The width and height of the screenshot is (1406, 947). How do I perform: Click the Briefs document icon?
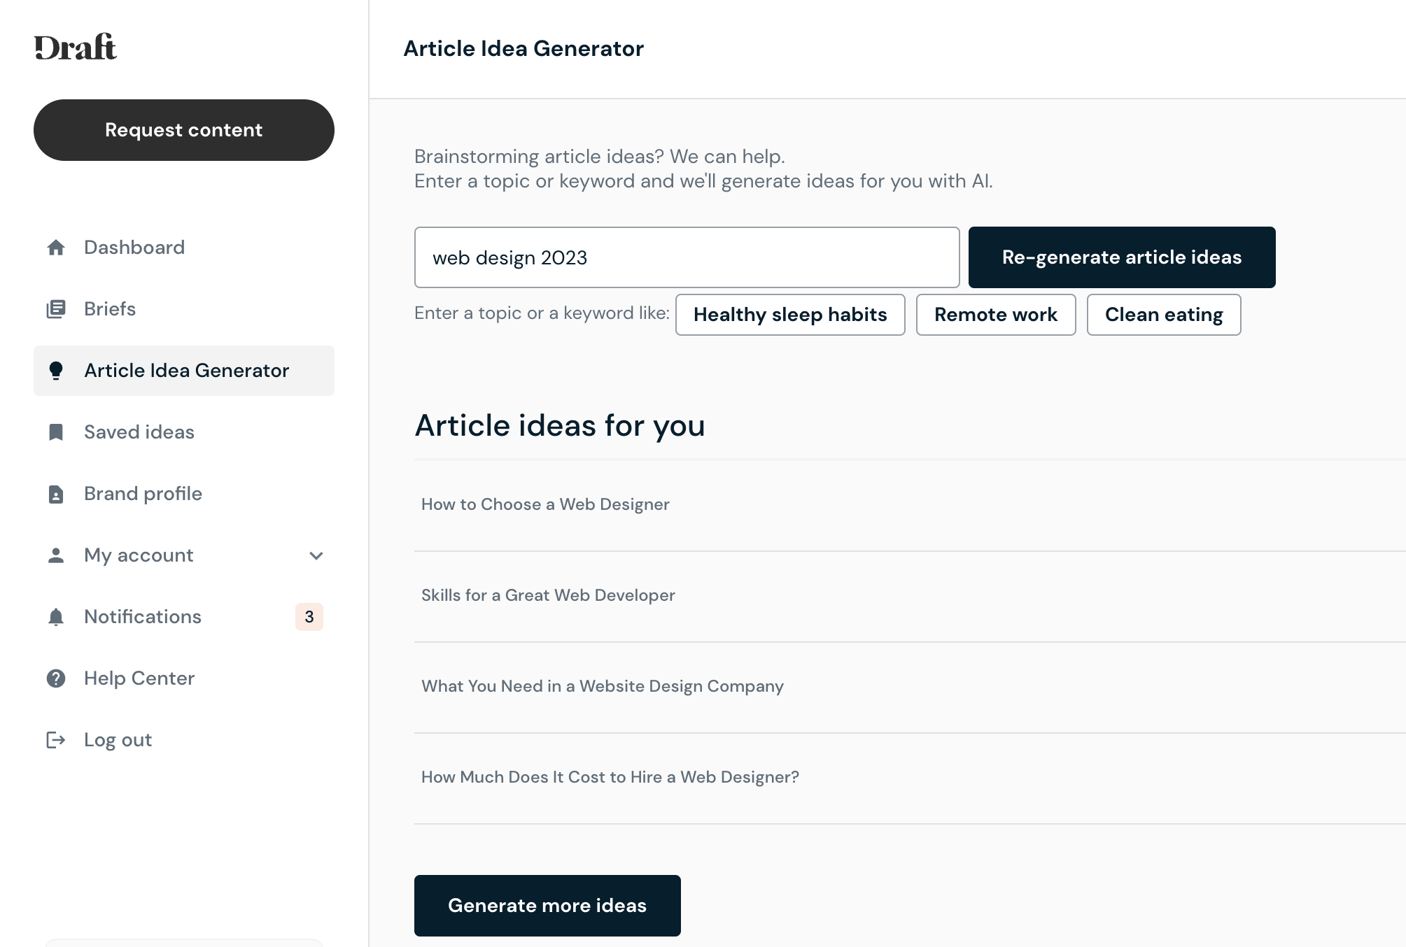click(56, 309)
